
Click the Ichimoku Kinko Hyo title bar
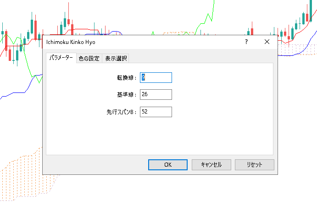pos(141,42)
